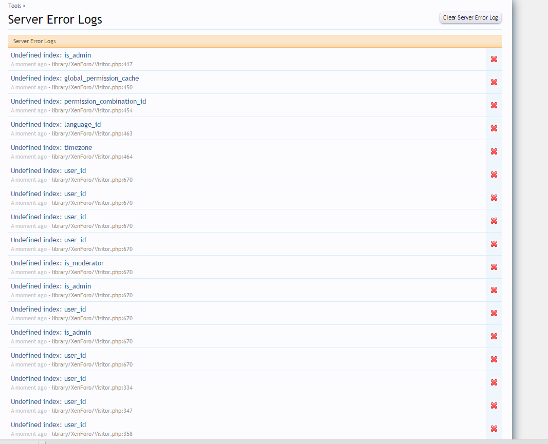Remove the permission_combination_id error entry
Screen dimensions: 548x444
point(494,105)
